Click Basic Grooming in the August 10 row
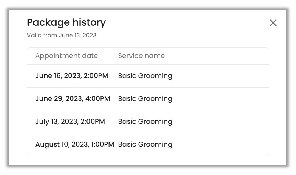296x175 pixels. point(145,145)
